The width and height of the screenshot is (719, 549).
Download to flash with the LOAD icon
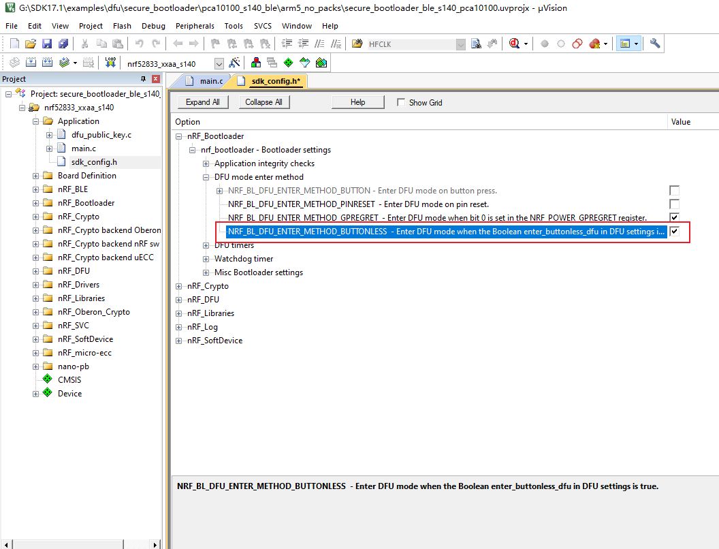[x=110, y=63]
